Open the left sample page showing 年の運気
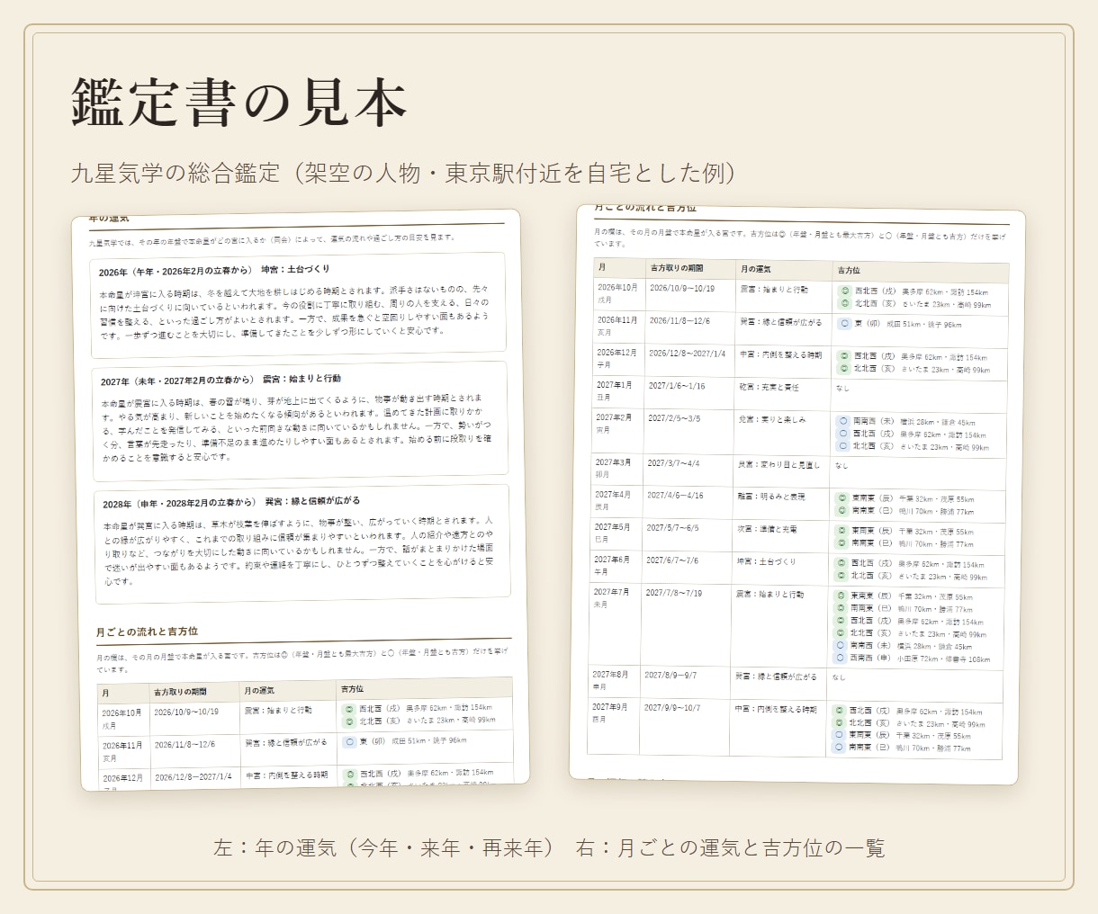This screenshot has height=914, width=1098. [299, 498]
